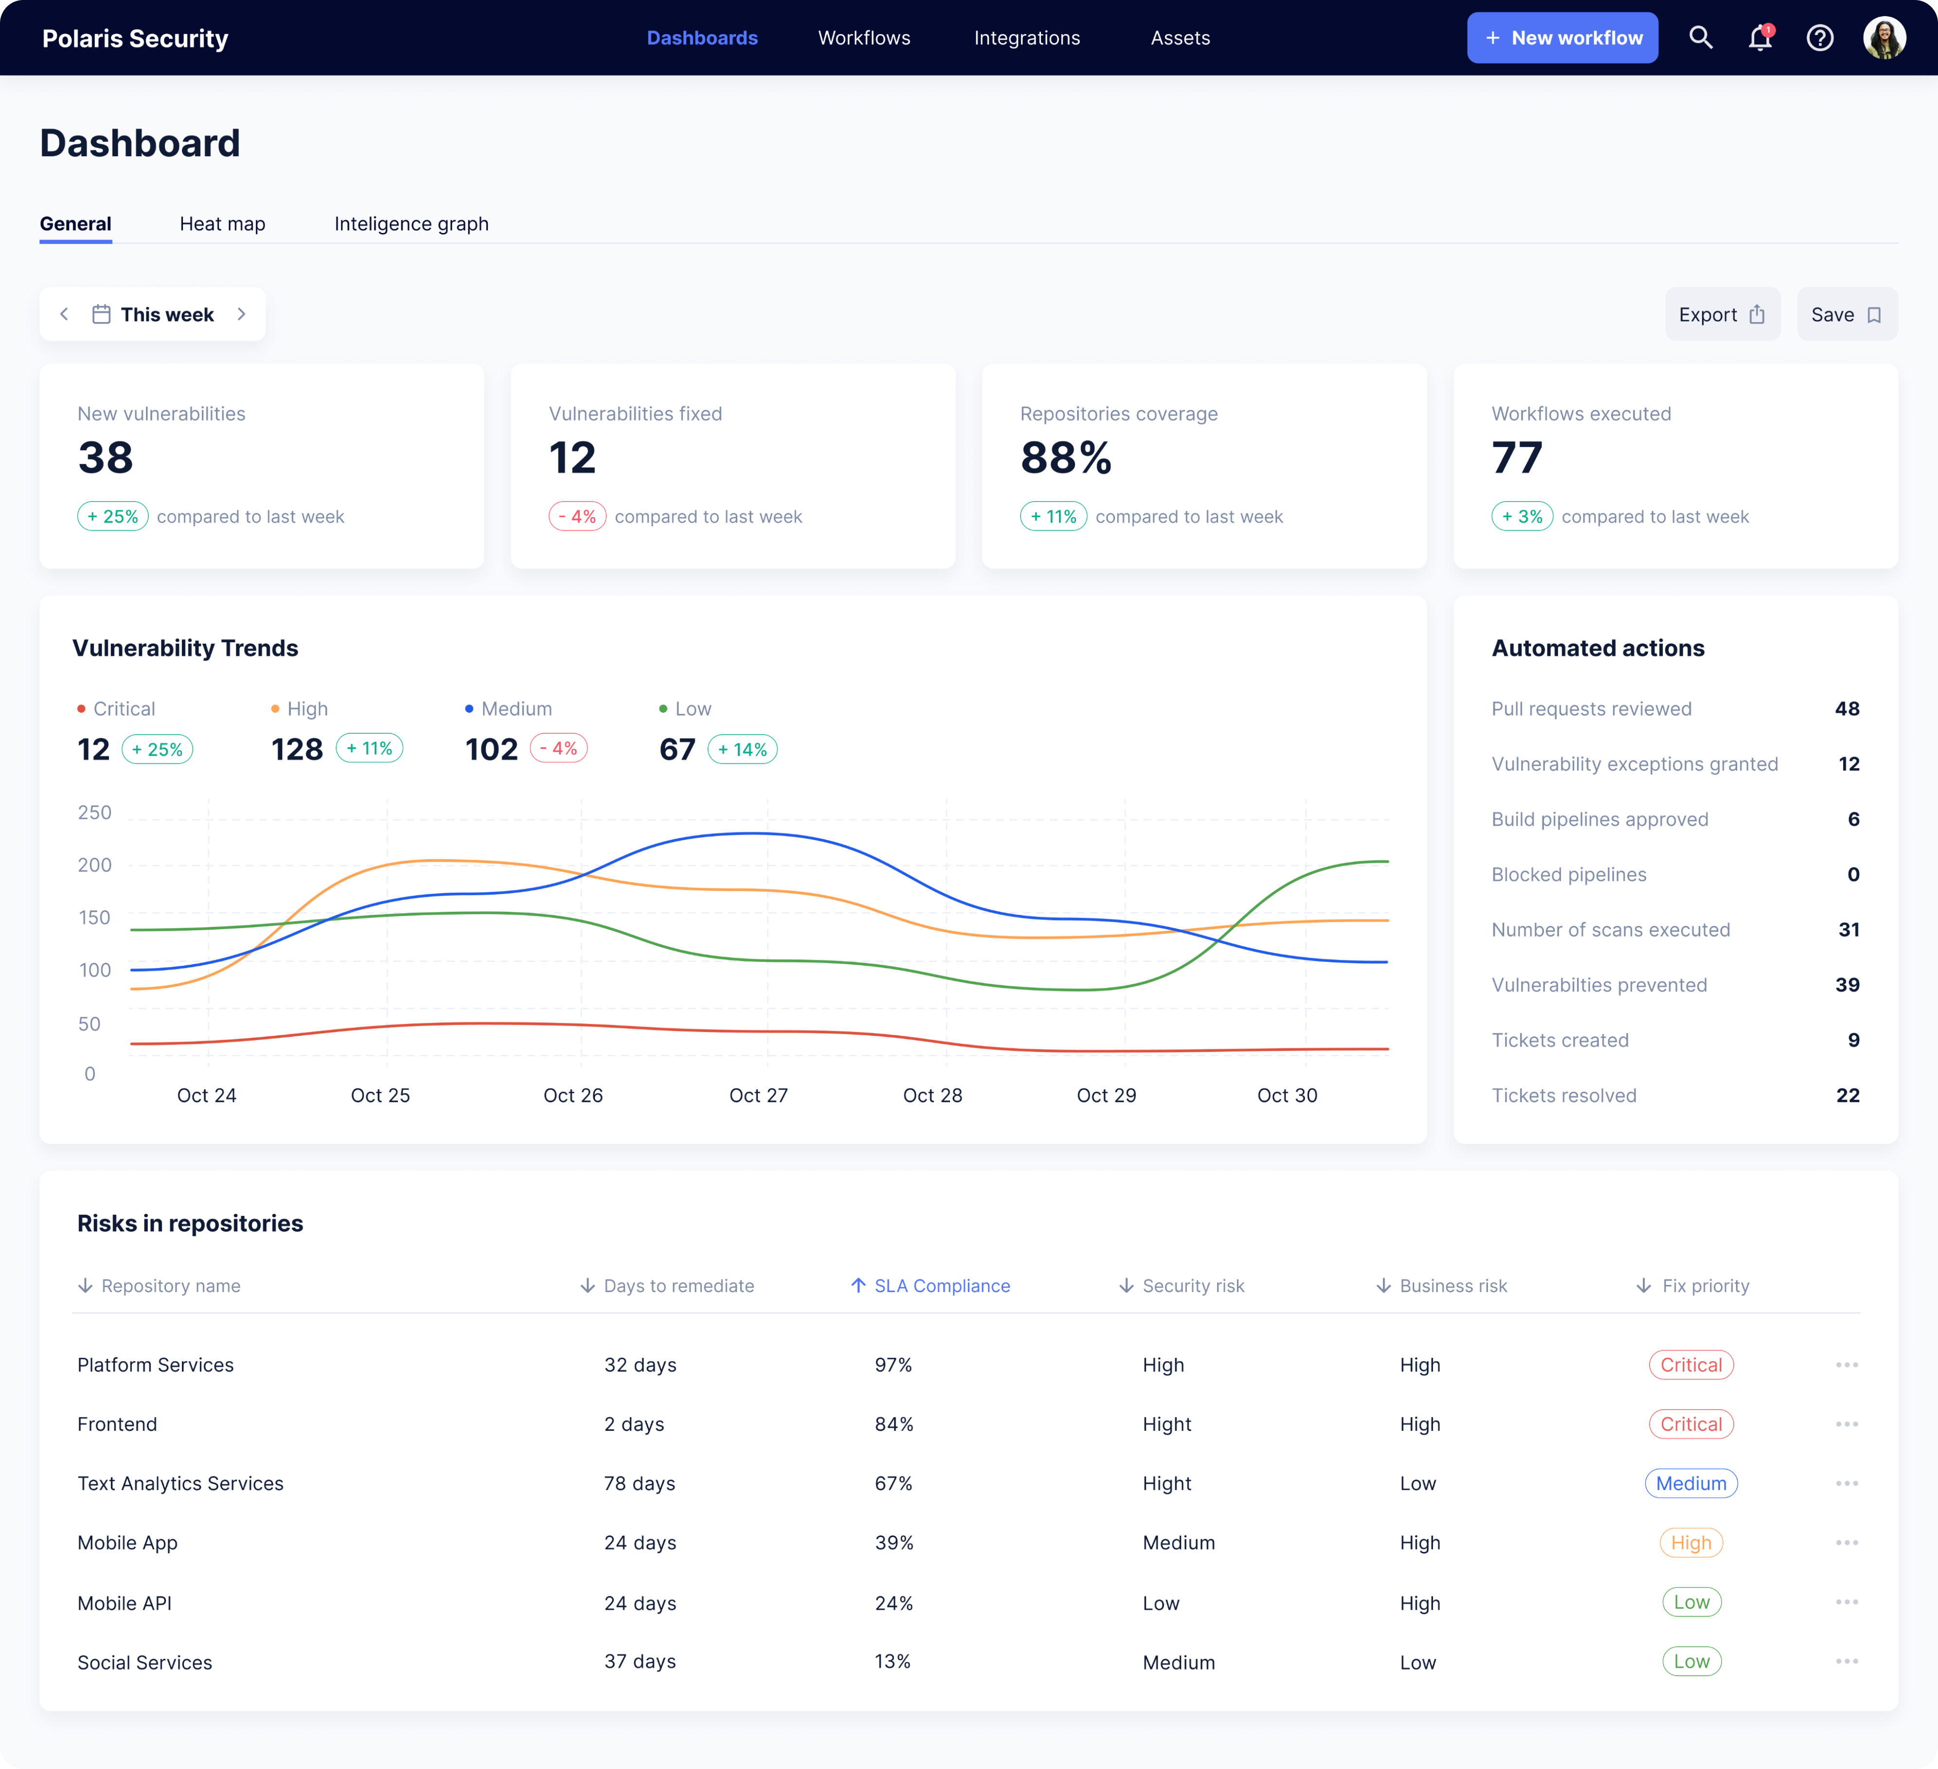The image size is (1938, 1769).
Task: Click the calendar icon in the week selector
Action: pyautogui.click(x=101, y=313)
